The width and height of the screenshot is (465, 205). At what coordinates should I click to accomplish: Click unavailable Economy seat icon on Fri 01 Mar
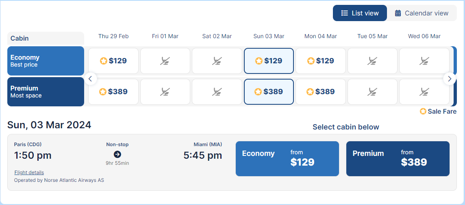(165, 61)
